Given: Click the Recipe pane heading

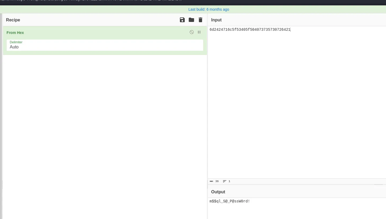Looking at the screenshot, I should (13, 20).
